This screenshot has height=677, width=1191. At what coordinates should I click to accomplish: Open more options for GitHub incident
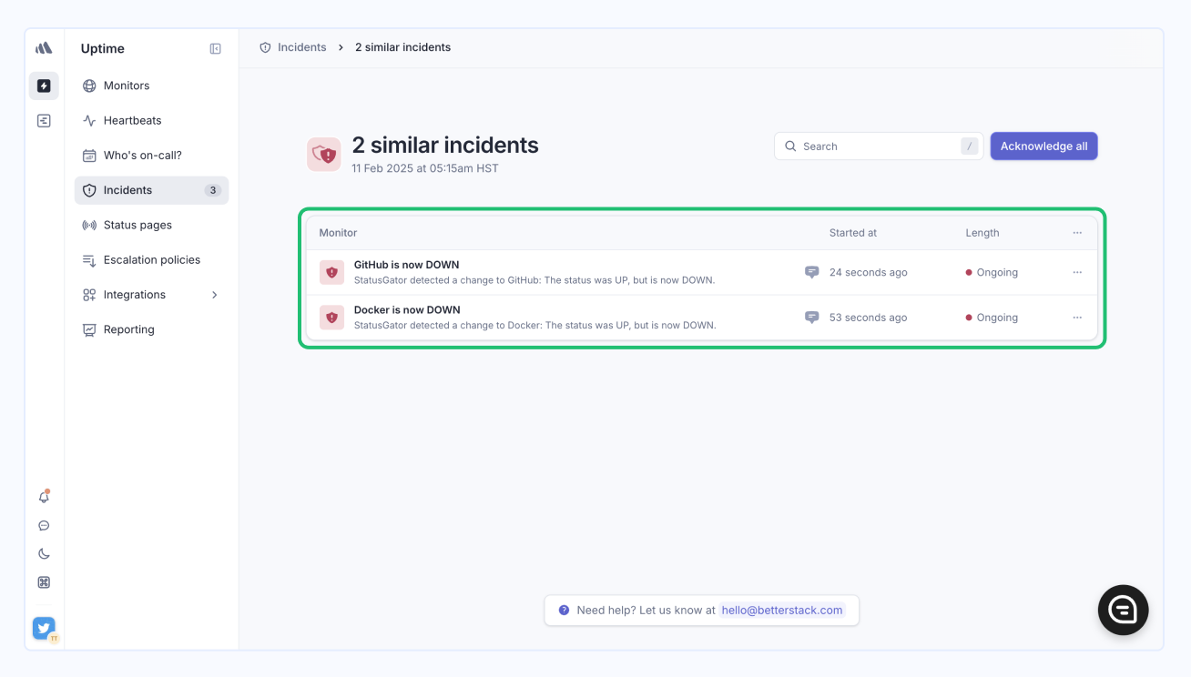tap(1077, 272)
